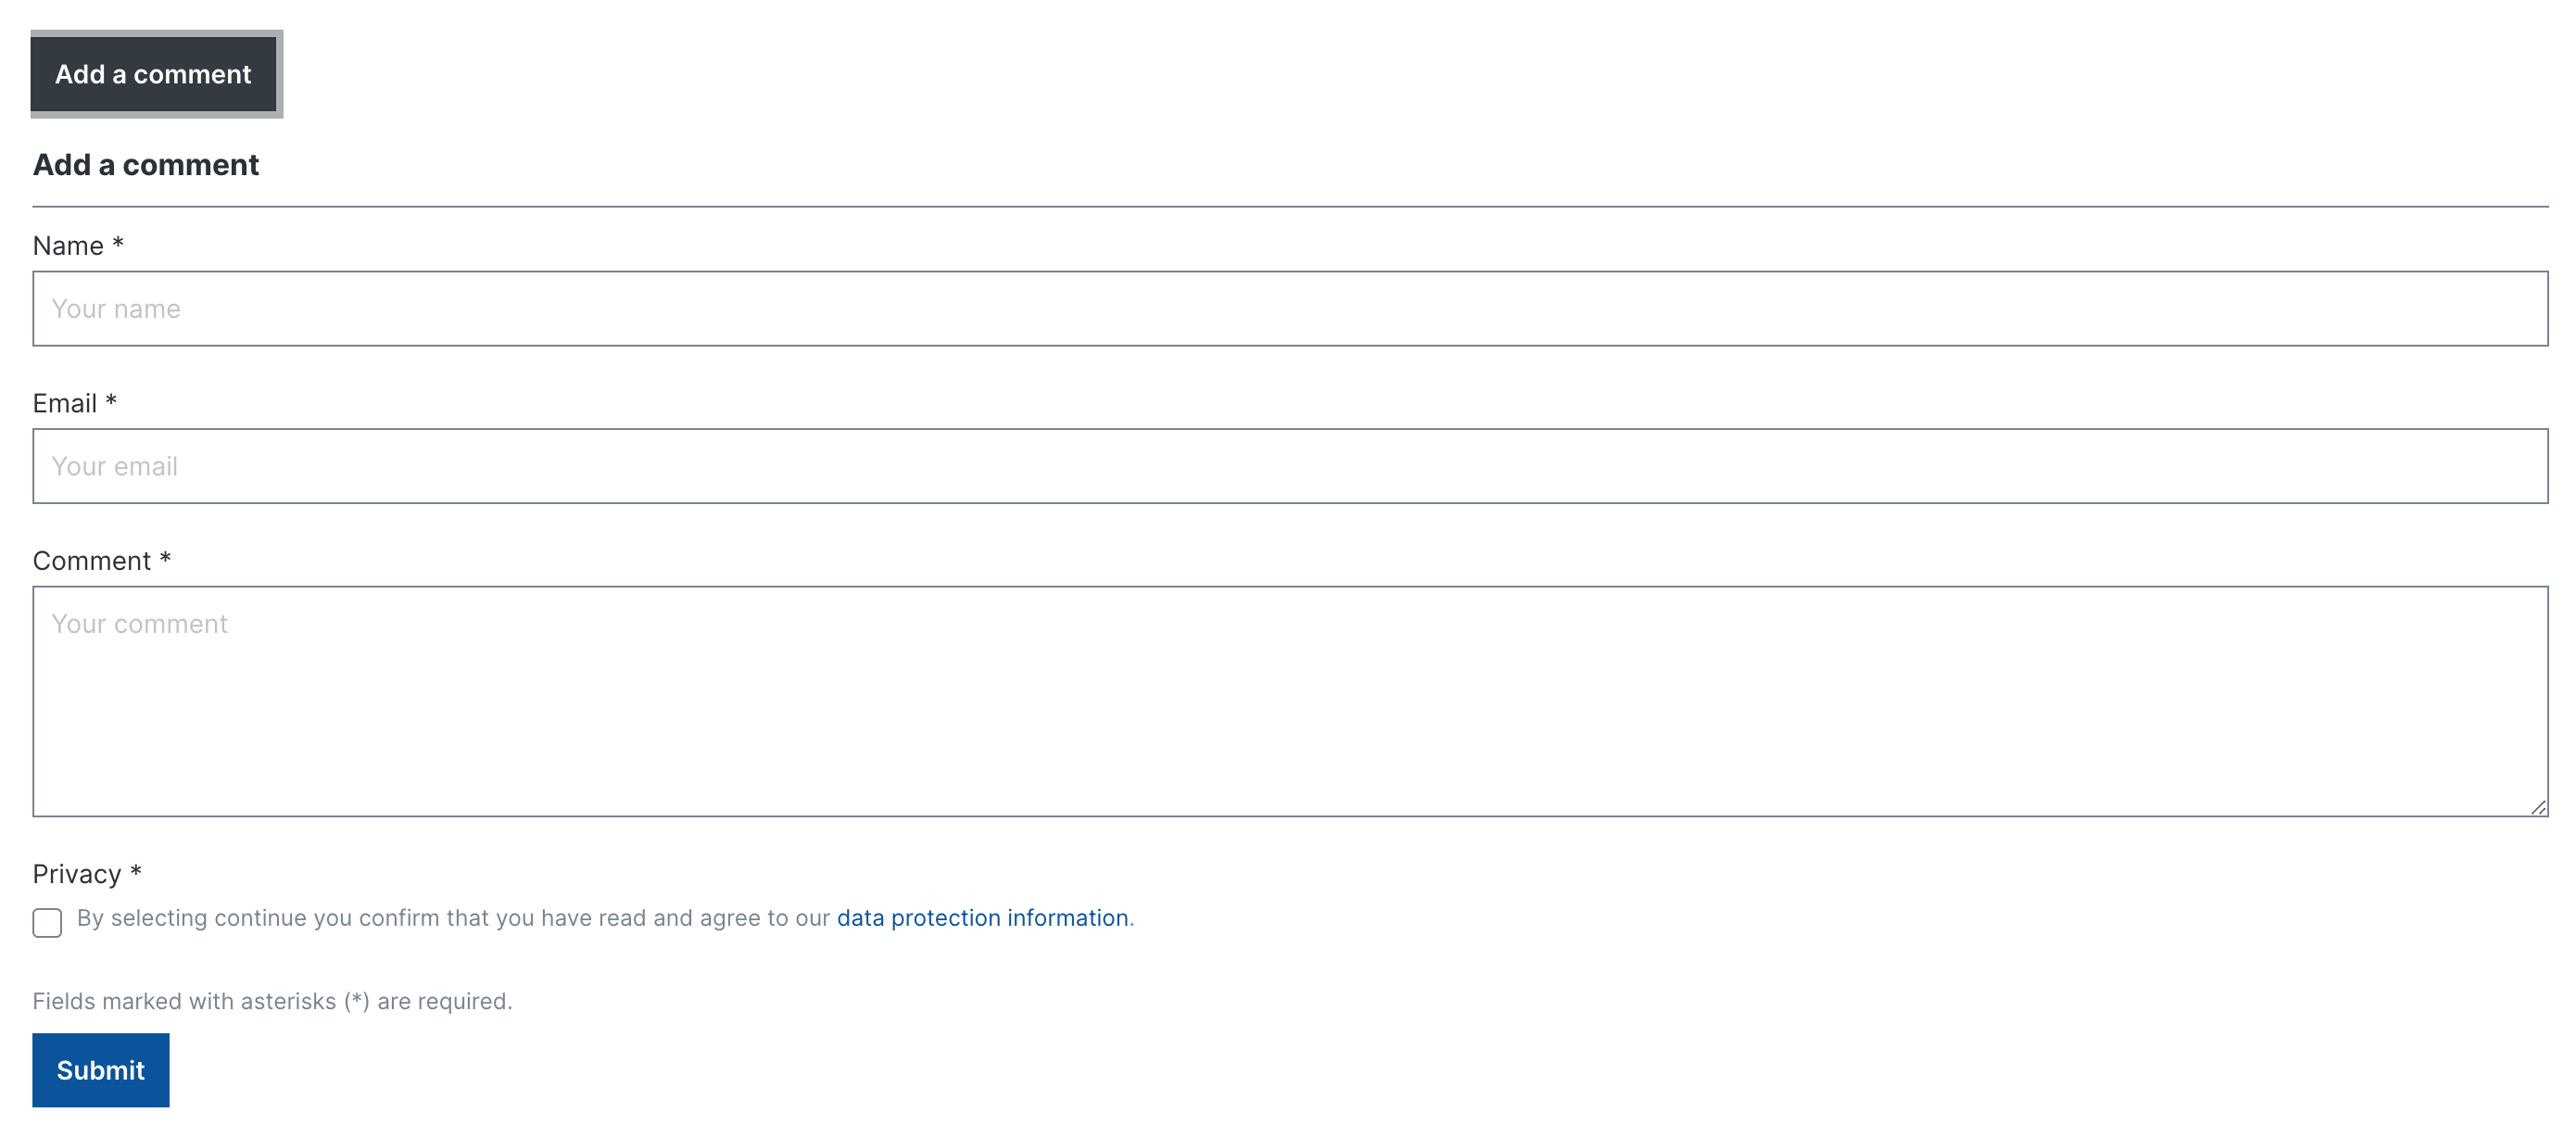Screen dimensions: 2576x1125
Task: Click the Privacy label
Action: tap(77, 874)
